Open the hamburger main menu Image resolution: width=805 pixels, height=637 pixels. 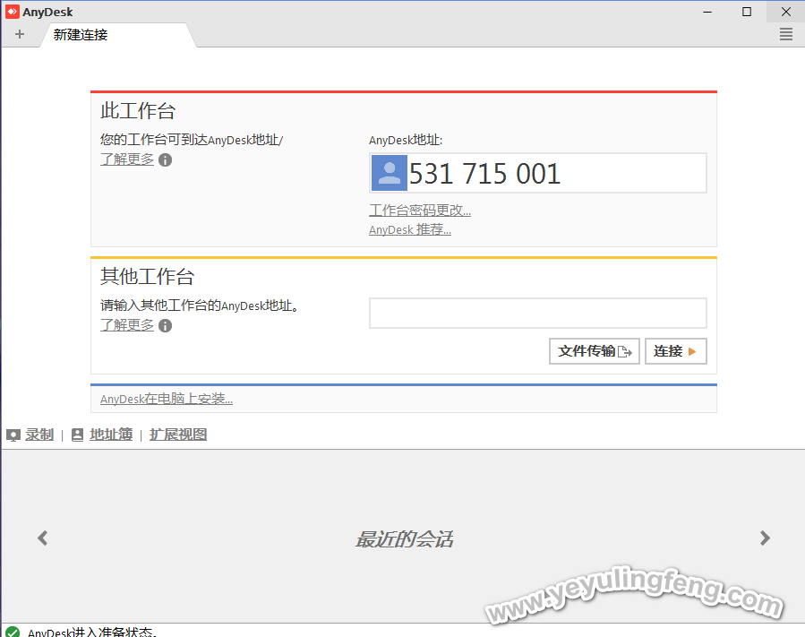(786, 34)
